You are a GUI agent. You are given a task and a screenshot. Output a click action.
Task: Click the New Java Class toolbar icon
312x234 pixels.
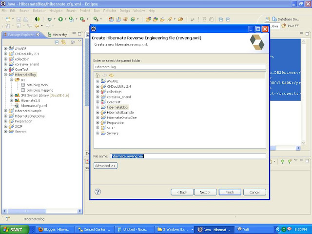[x=133, y=19]
